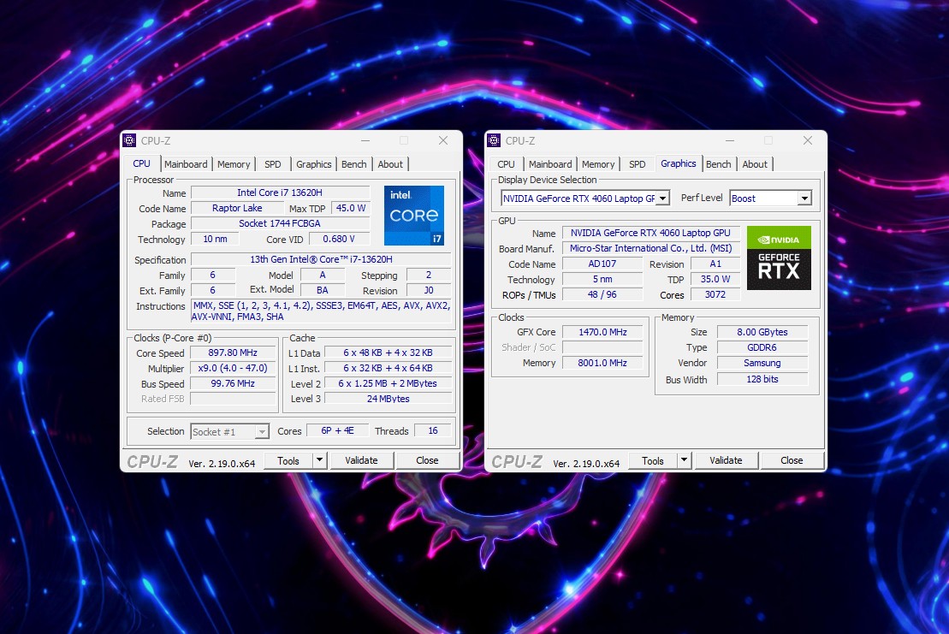This screenshot has height=634, width=949.
Task: Minimize the right CPU-Z window
Action: tap(730, 140)
